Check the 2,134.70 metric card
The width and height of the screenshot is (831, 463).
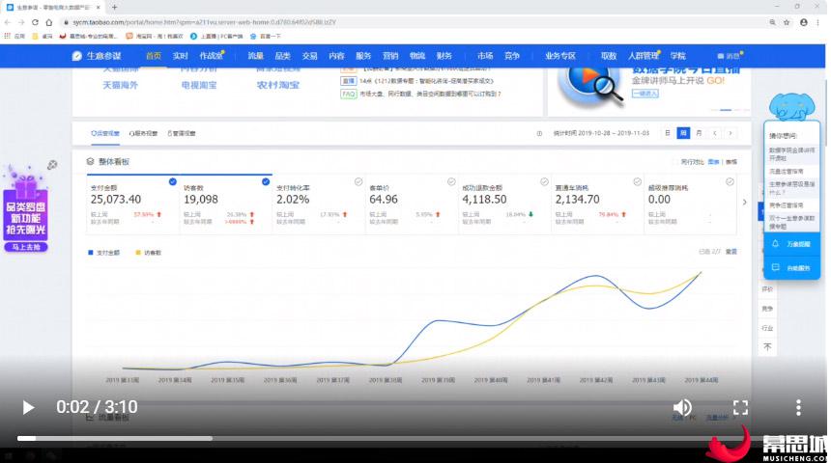coord(637,181)
